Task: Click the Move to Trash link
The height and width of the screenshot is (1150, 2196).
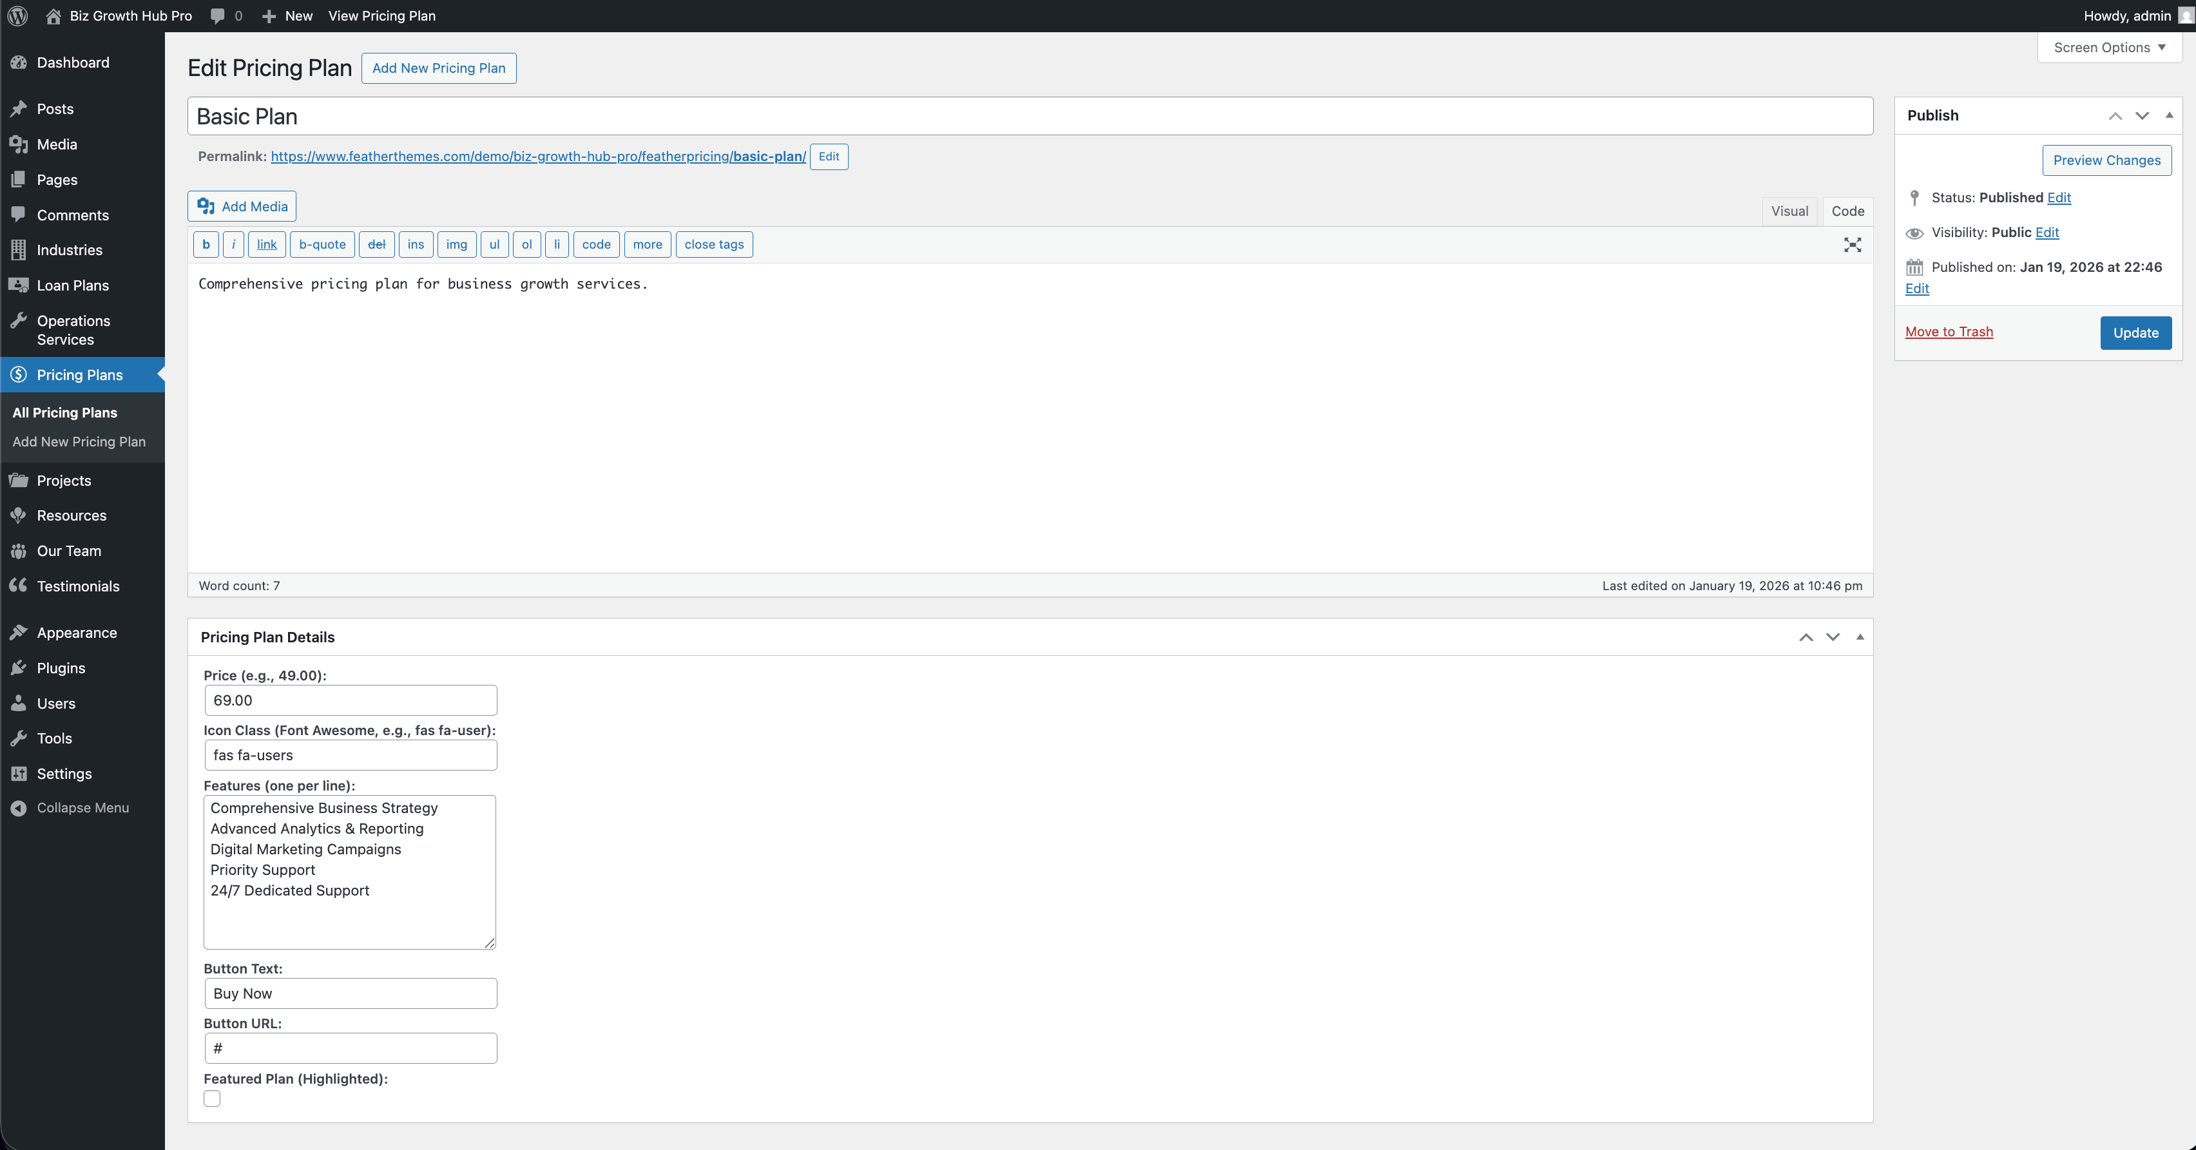Action: click(1949, 332)
